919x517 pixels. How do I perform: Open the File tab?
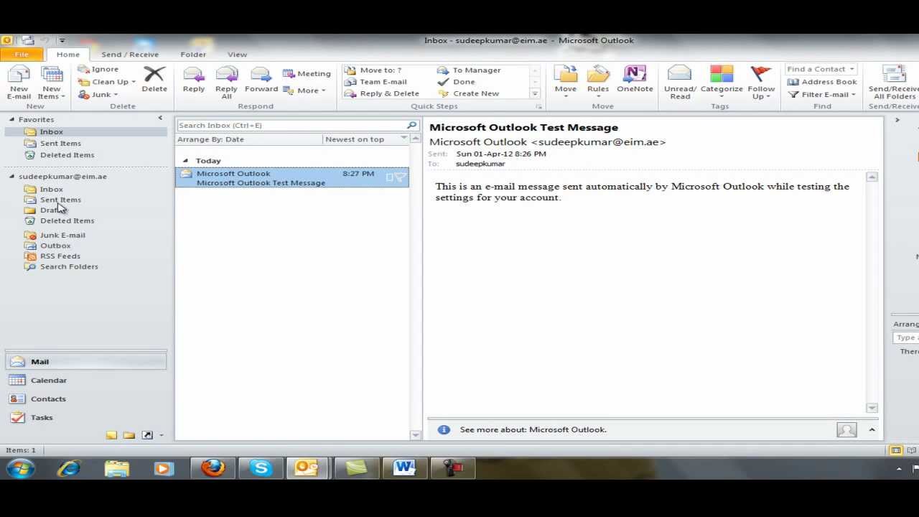coord(22,55)
